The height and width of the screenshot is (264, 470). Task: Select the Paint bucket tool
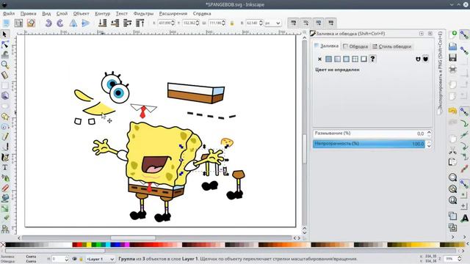point(4,198)
